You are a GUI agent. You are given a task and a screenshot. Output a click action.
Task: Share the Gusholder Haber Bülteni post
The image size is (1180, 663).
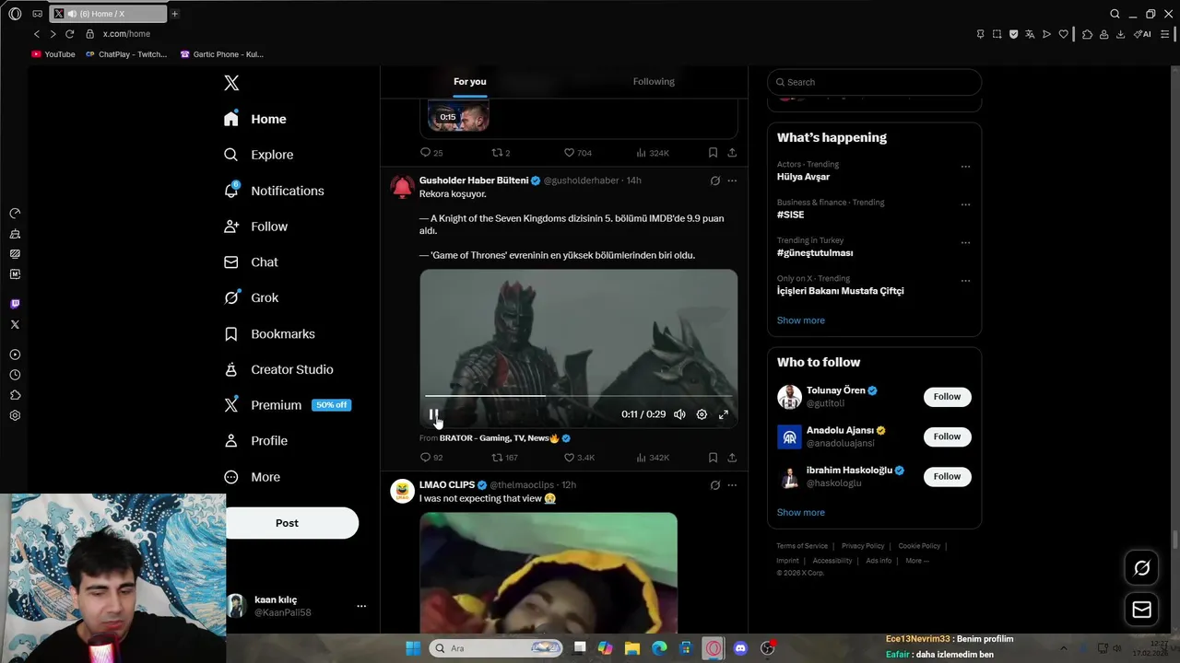pos(732,458)
